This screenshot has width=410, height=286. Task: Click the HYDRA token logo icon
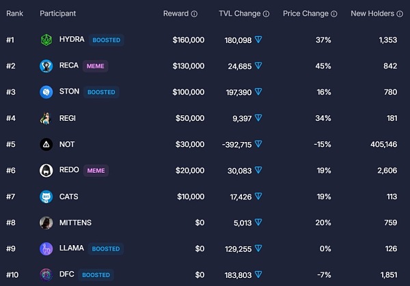[x=46, y=40]
